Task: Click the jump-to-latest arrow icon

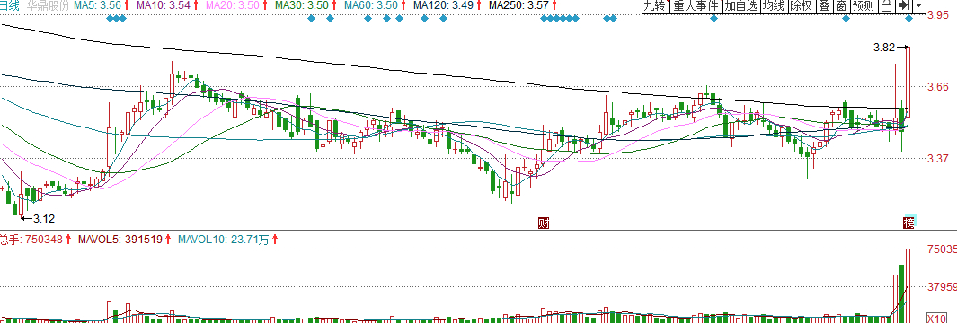Action: 904,6
